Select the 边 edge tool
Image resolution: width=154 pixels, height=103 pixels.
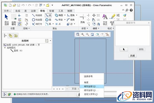click(x=70, y=24)
